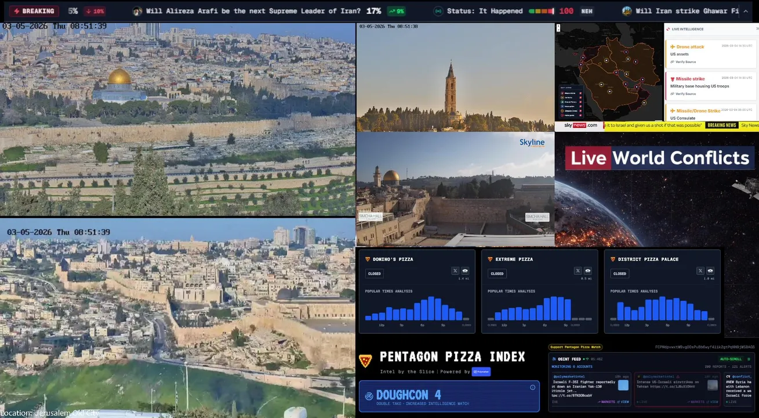Click CLOSED status on Extreme Pizza card
The image size is (759, 418).
497,273
